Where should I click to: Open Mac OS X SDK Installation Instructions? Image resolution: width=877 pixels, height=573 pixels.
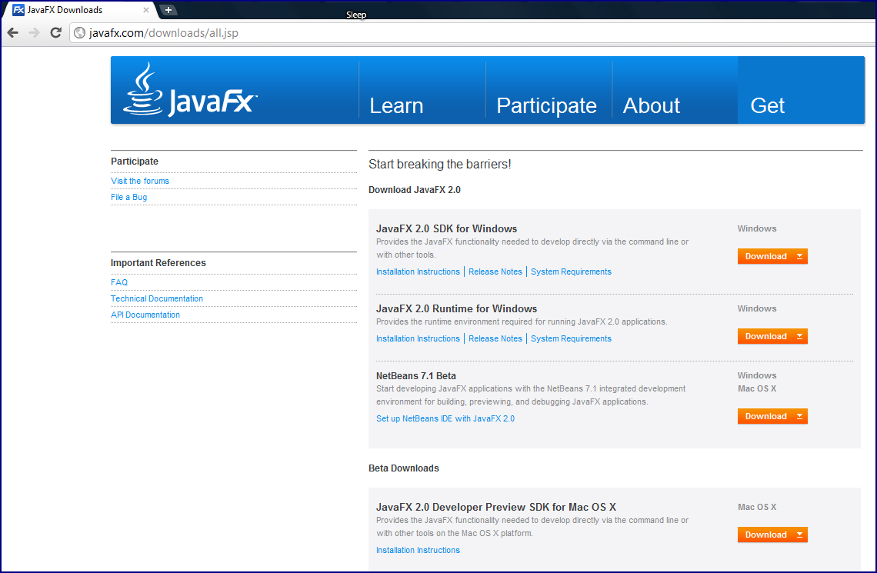click(418, 550)
